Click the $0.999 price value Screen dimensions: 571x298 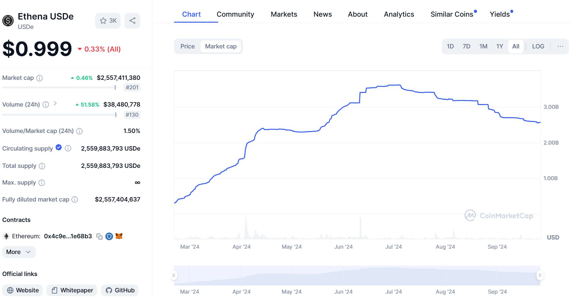pos(37,49)
